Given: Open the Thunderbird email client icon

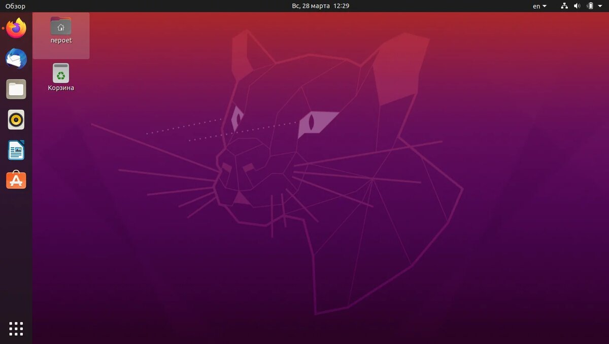Looking at the screenshot, I should tap(16, 59).
